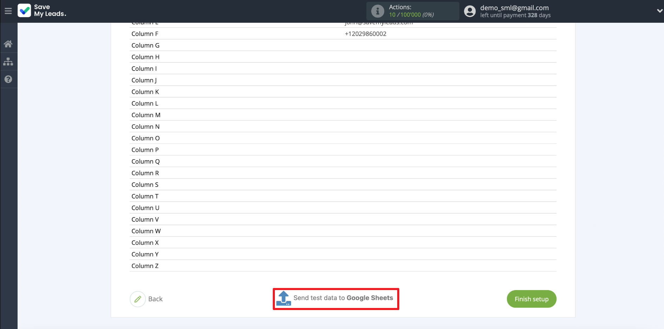Click the Save My Leads logo
664x329 pixels.
pyautogui.click(x=42, y=11)
